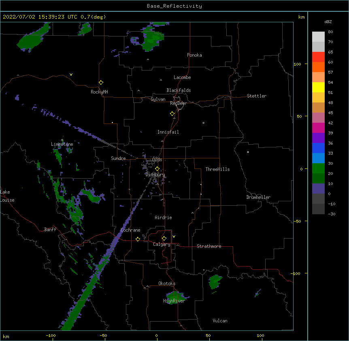Screen dimensions: 349x341
Task: Click the ThreeHills label
Action: click(217, 169)
